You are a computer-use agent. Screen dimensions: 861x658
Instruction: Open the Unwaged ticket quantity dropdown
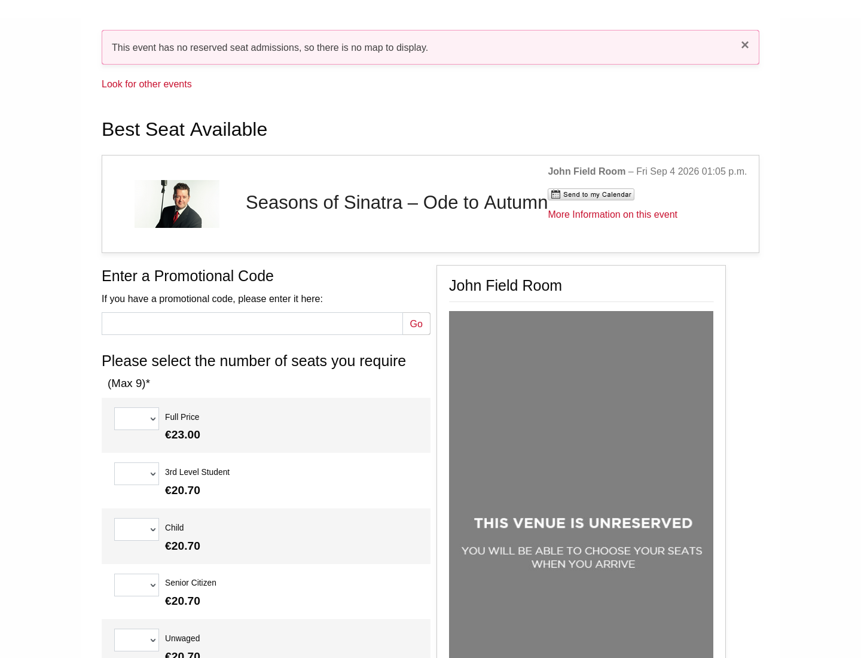(x=136, y=640)
